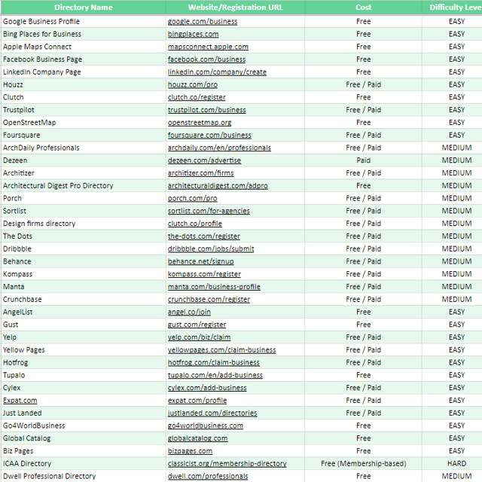Select the Website/Registration URL column header
Screen dimensions: 482x482
click(235, 8)
